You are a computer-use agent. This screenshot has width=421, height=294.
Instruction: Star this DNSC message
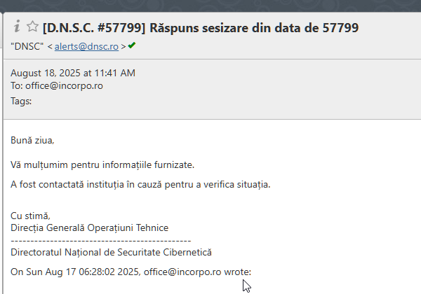coord(32,27)
